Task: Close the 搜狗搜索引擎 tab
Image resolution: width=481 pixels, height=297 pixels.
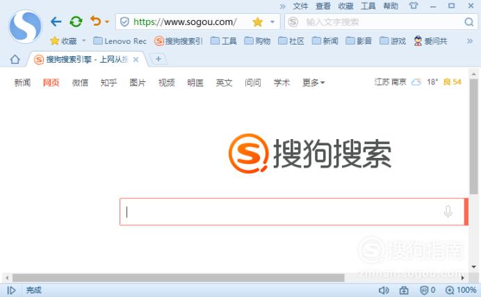Action: coord(136,60)
